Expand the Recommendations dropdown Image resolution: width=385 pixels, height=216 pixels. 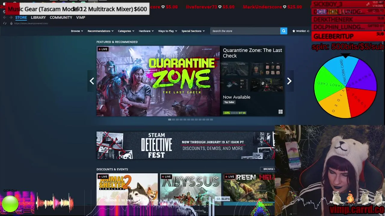coord(100,31)
